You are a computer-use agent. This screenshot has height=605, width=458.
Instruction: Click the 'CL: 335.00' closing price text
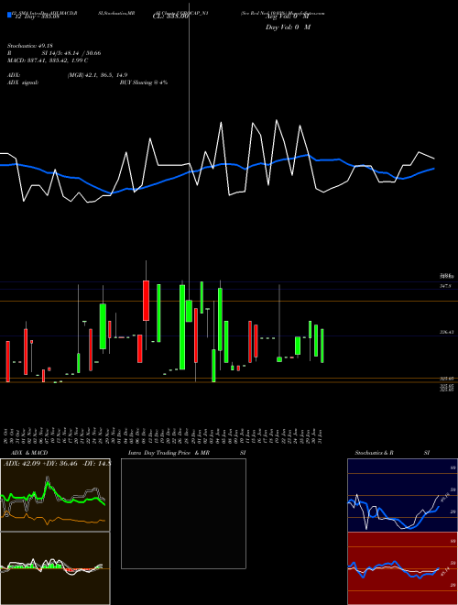click(x=170, y=16)
